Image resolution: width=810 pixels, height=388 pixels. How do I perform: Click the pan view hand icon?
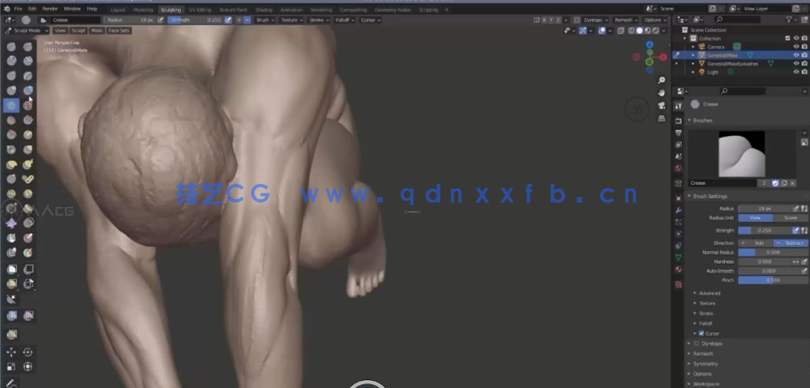[661, 92]
